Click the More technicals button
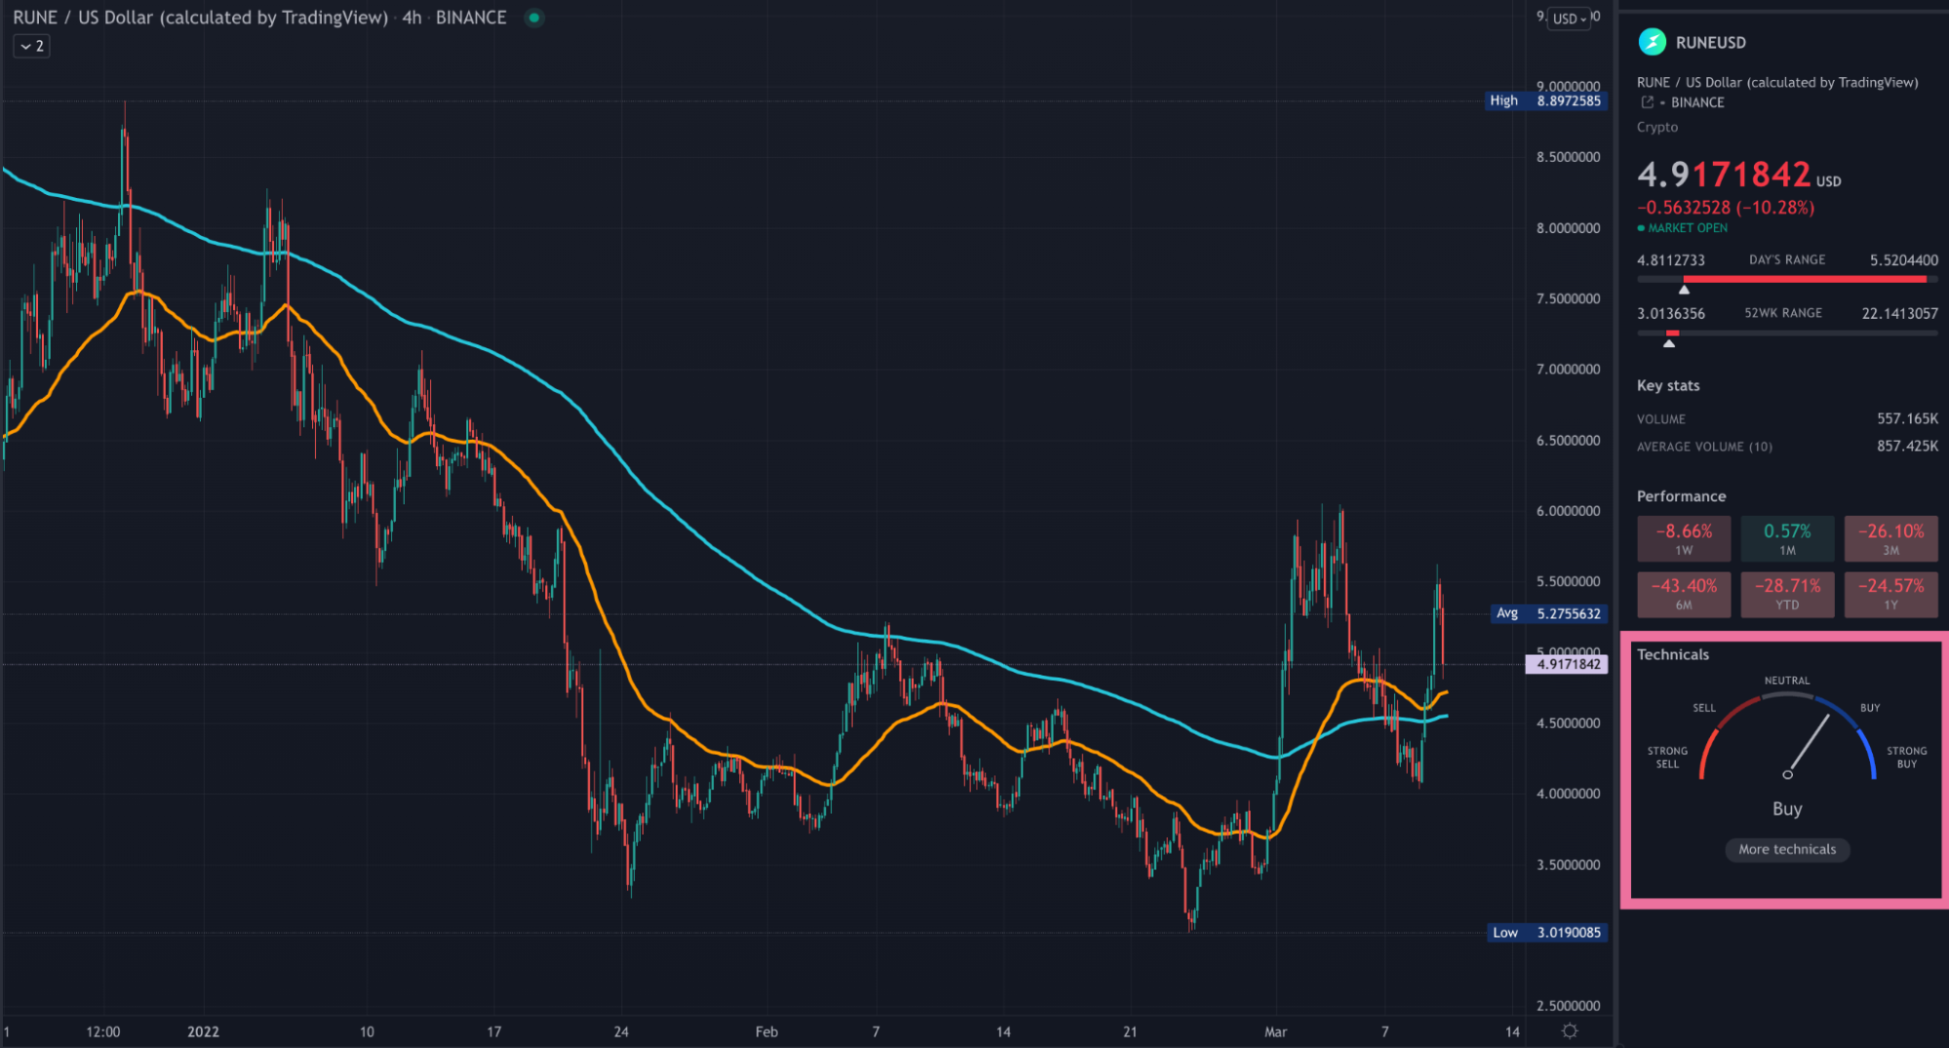The height and width of the screenshot is (1048, 1949). (x=1786, y=849)
